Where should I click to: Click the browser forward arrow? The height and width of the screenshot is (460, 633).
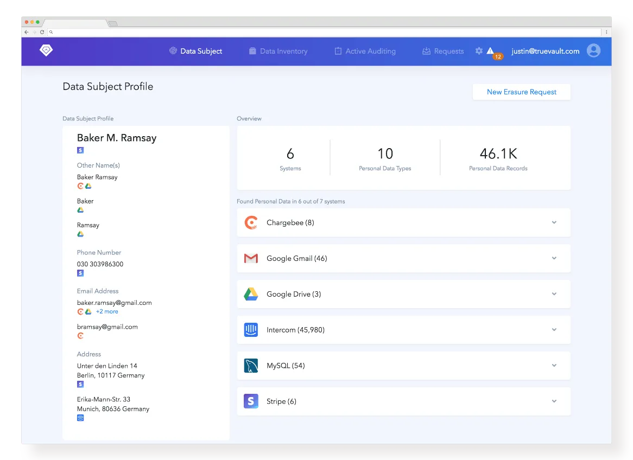pyautogui.click(x=34, y=32)
